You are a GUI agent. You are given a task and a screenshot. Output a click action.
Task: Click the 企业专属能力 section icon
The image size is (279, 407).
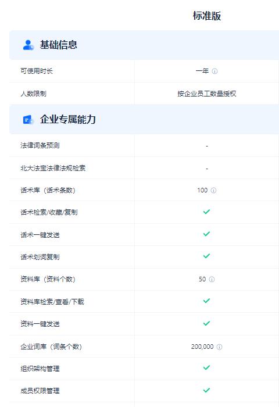(28, 119)
